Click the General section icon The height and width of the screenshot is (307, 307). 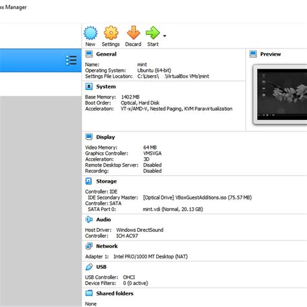click(89, 54)
